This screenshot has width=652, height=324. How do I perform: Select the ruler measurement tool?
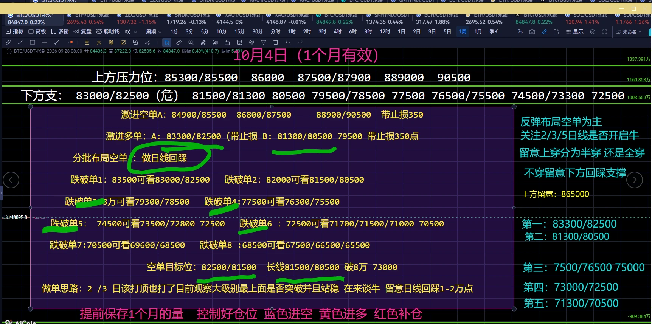pyautogui.click(x=179, y=42)
